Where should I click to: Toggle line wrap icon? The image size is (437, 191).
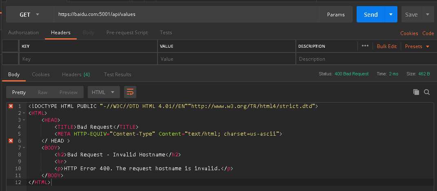tap(130, 92)
